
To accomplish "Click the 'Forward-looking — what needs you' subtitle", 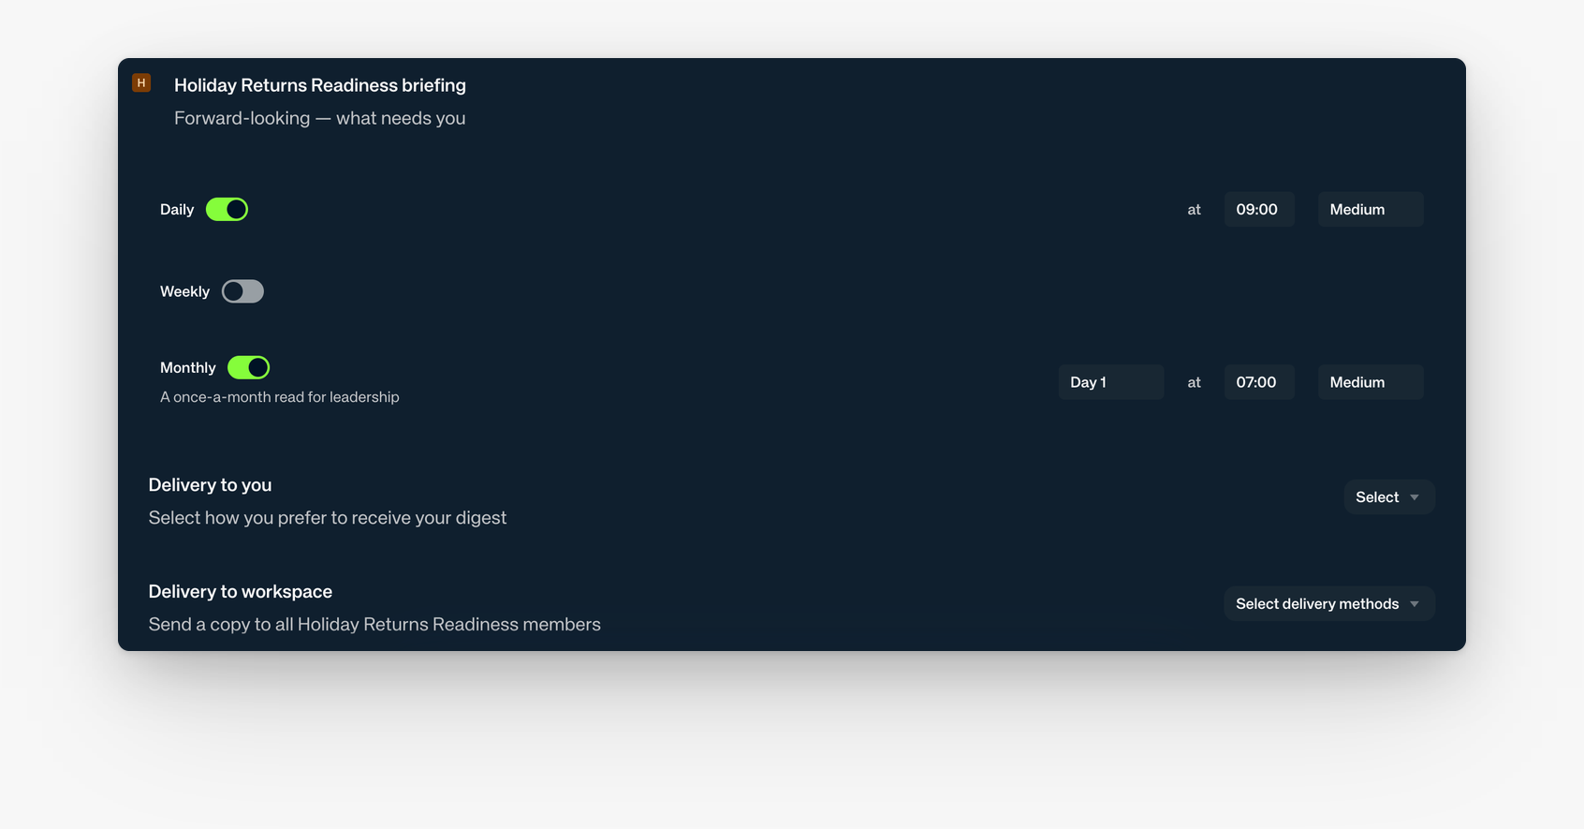I will (320, 118).
